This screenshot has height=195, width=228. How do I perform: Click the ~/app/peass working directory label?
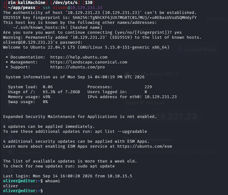(x=22, y=7)
